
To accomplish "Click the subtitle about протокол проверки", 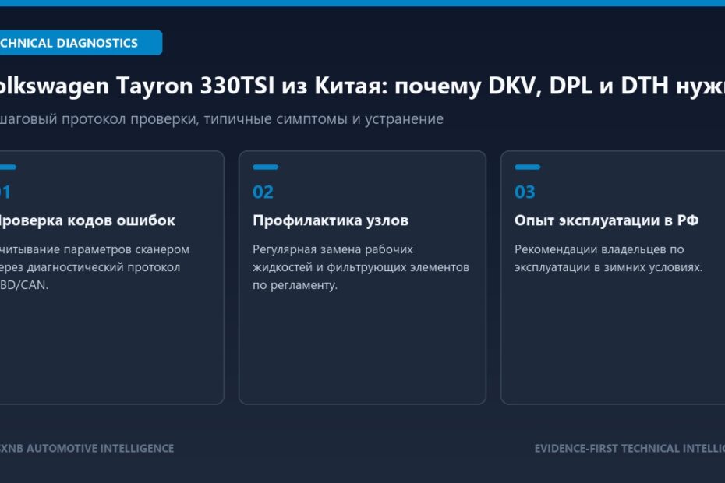I will 221,118.
